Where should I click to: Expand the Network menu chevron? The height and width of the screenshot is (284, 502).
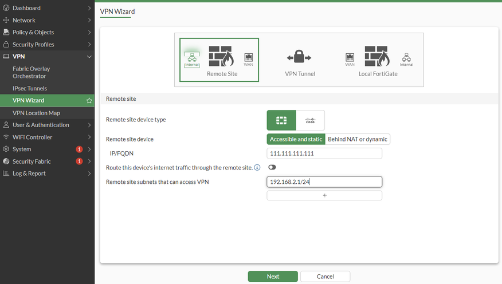pos(89,20)
